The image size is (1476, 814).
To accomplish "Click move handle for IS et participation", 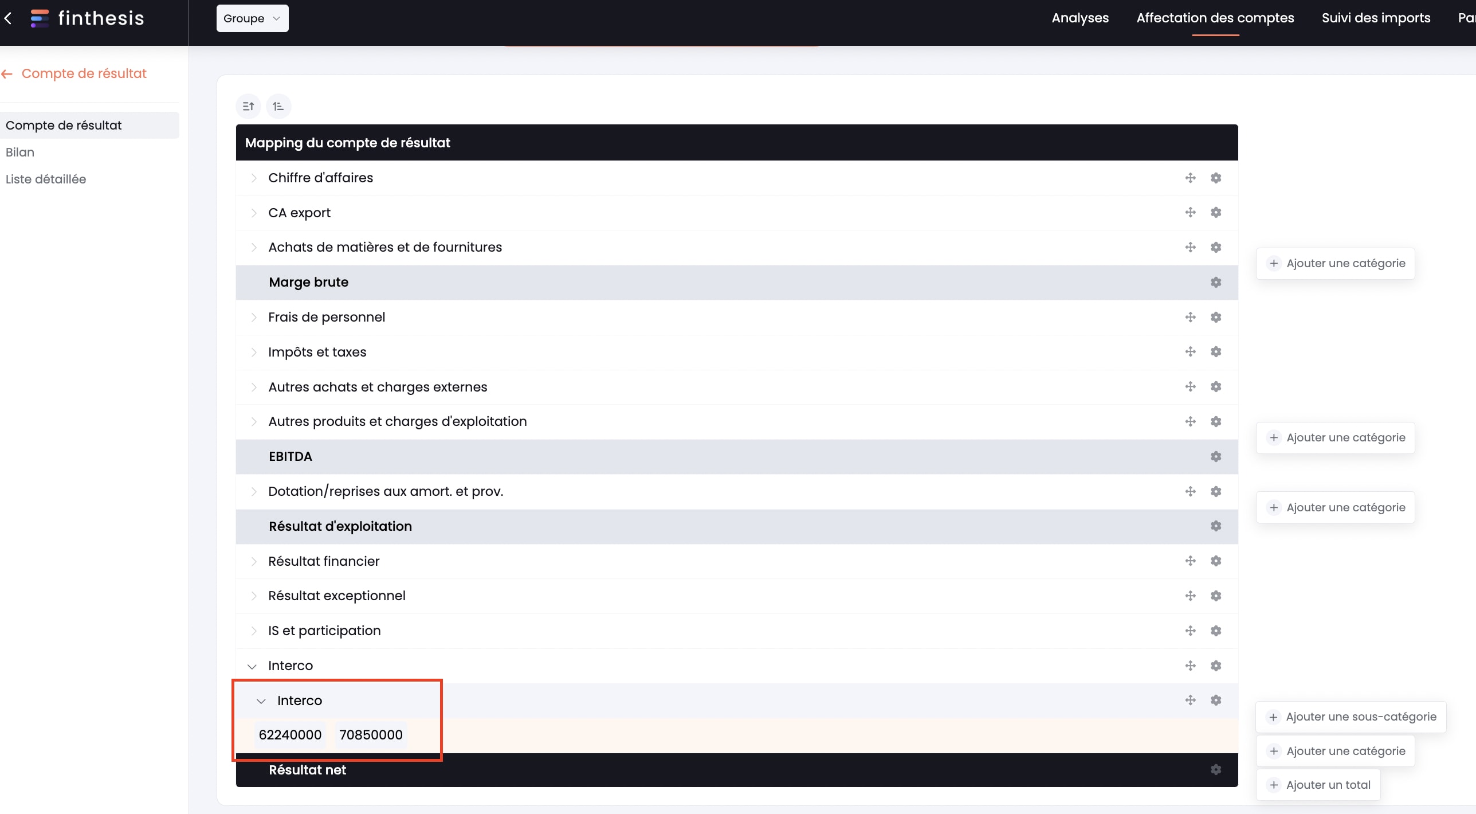I will coord(1190,631).
